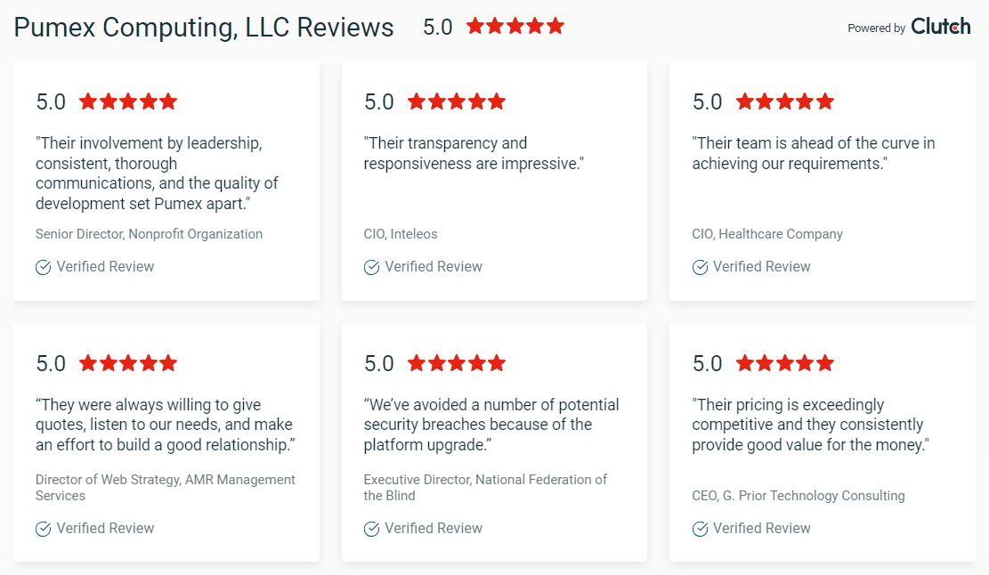The image size is (989, 575).
Task: Click 5.0 score on AMR Management review card
Action: [51, 364]
